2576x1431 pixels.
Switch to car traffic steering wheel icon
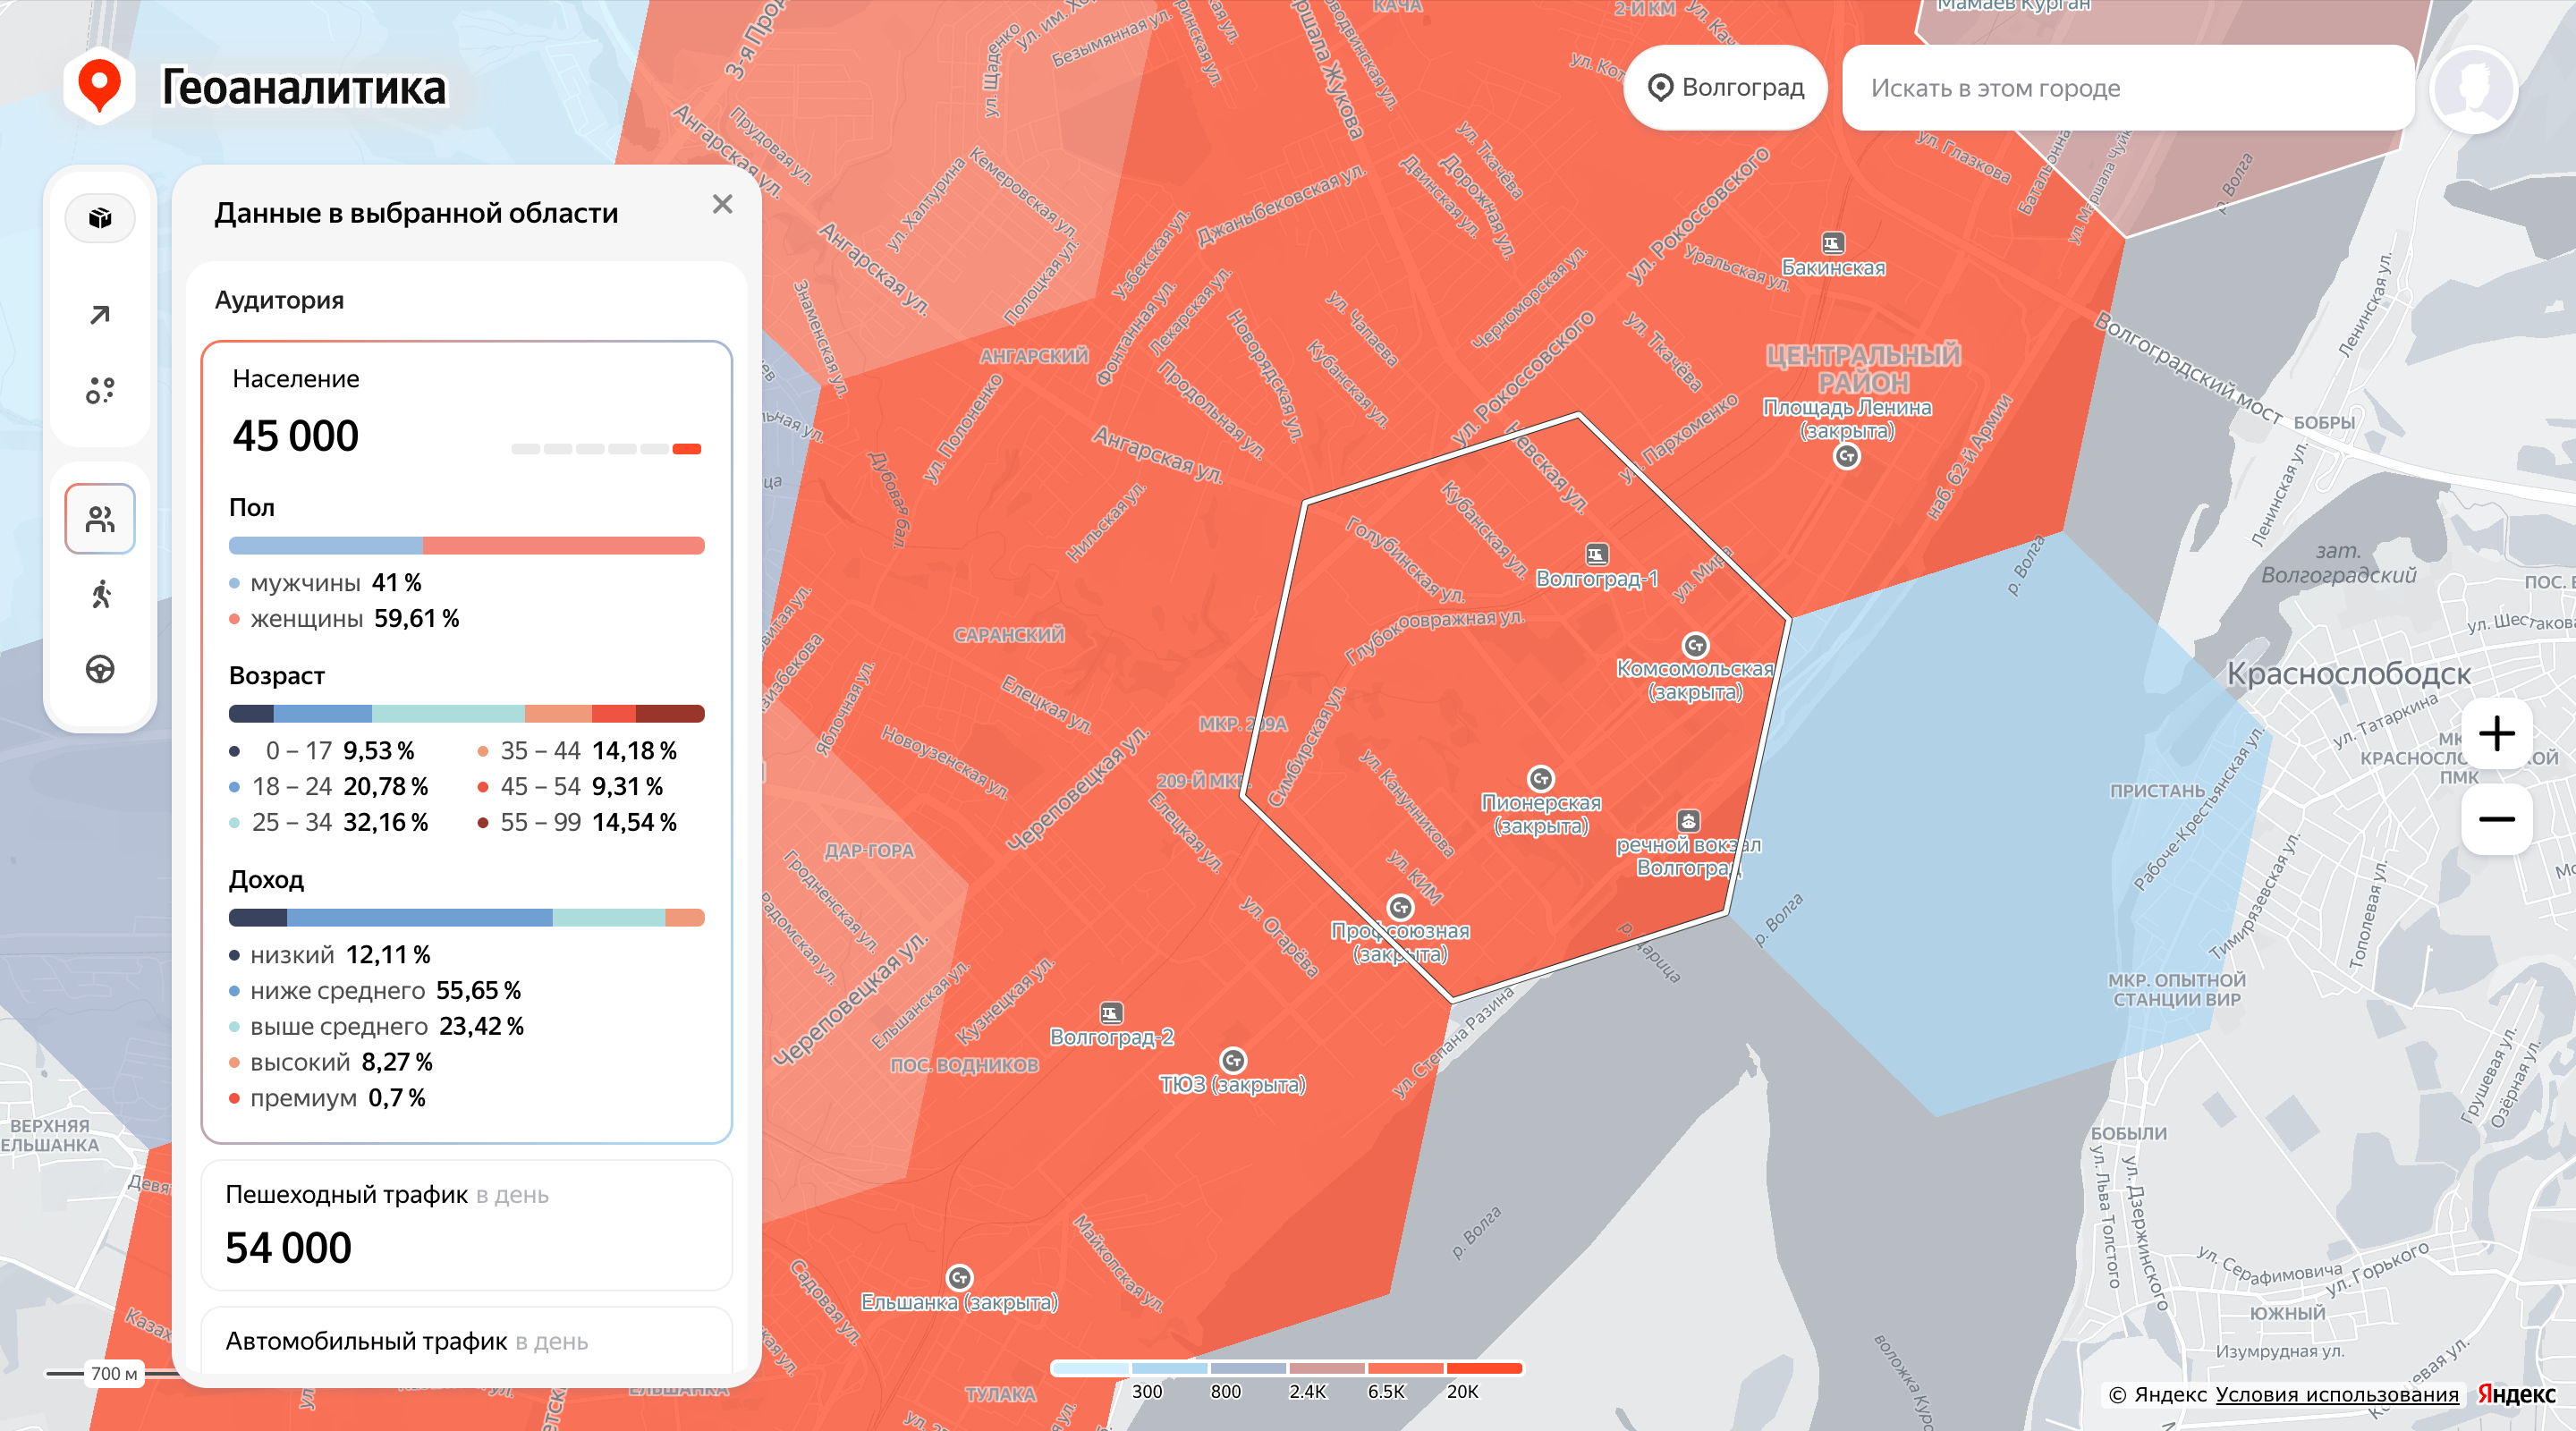click(x=100, y=669)
